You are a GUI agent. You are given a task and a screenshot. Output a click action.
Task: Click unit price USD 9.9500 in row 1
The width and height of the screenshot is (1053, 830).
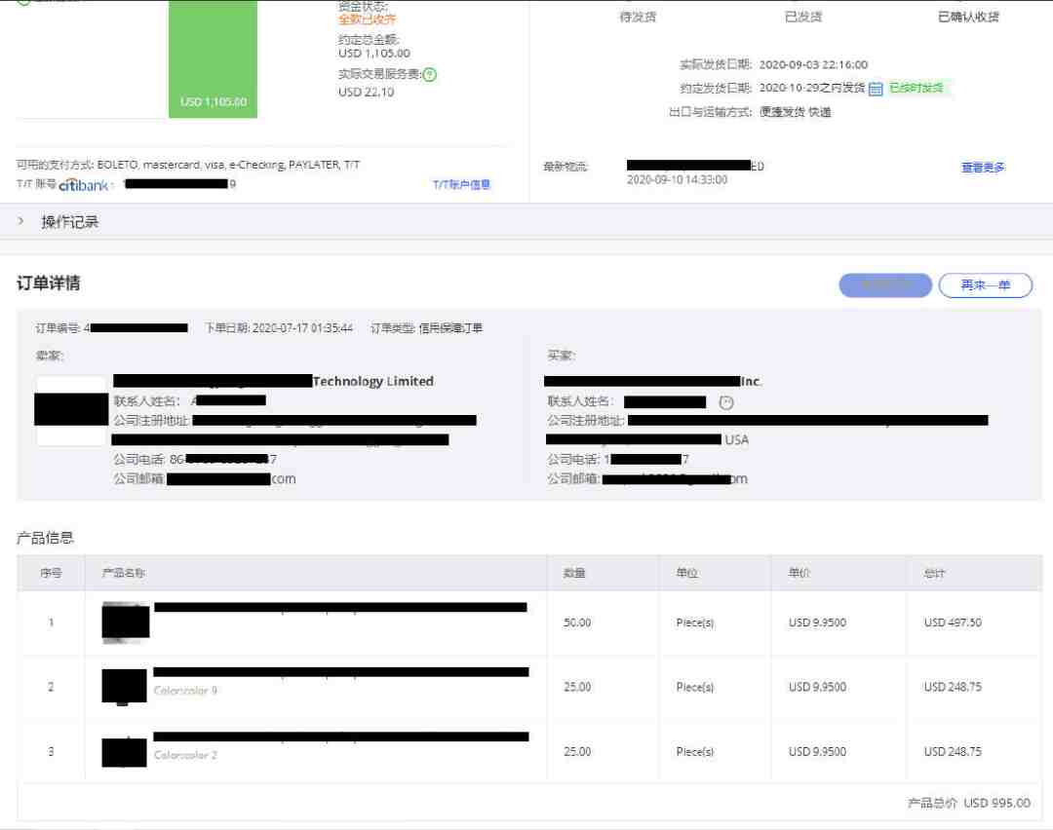click(x=817, y=622)
